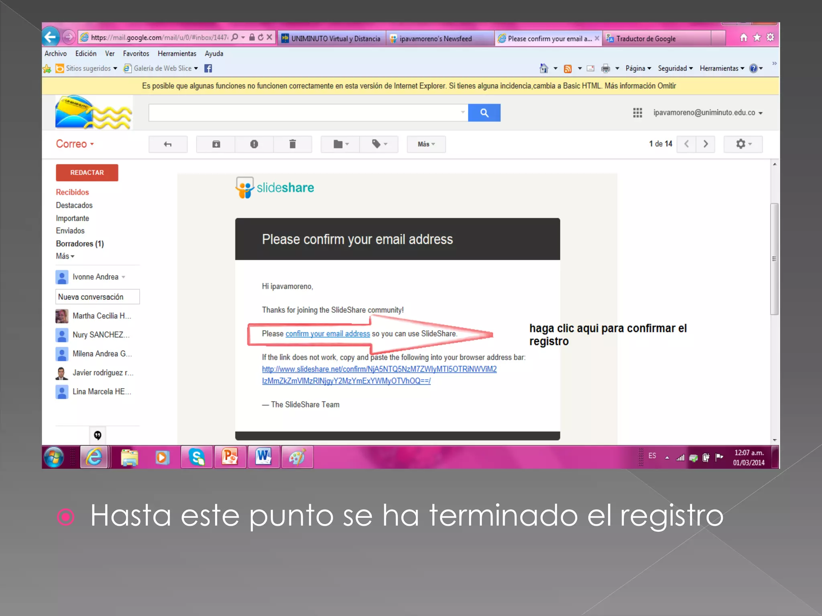Click the slideshare.net/confirm URL link
The image size is (822, 616).
point(379,375)
